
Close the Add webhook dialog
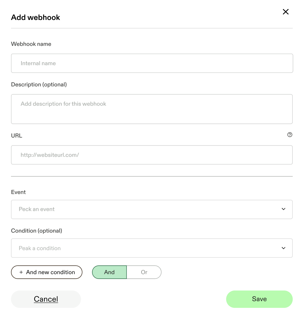(285, 12)
